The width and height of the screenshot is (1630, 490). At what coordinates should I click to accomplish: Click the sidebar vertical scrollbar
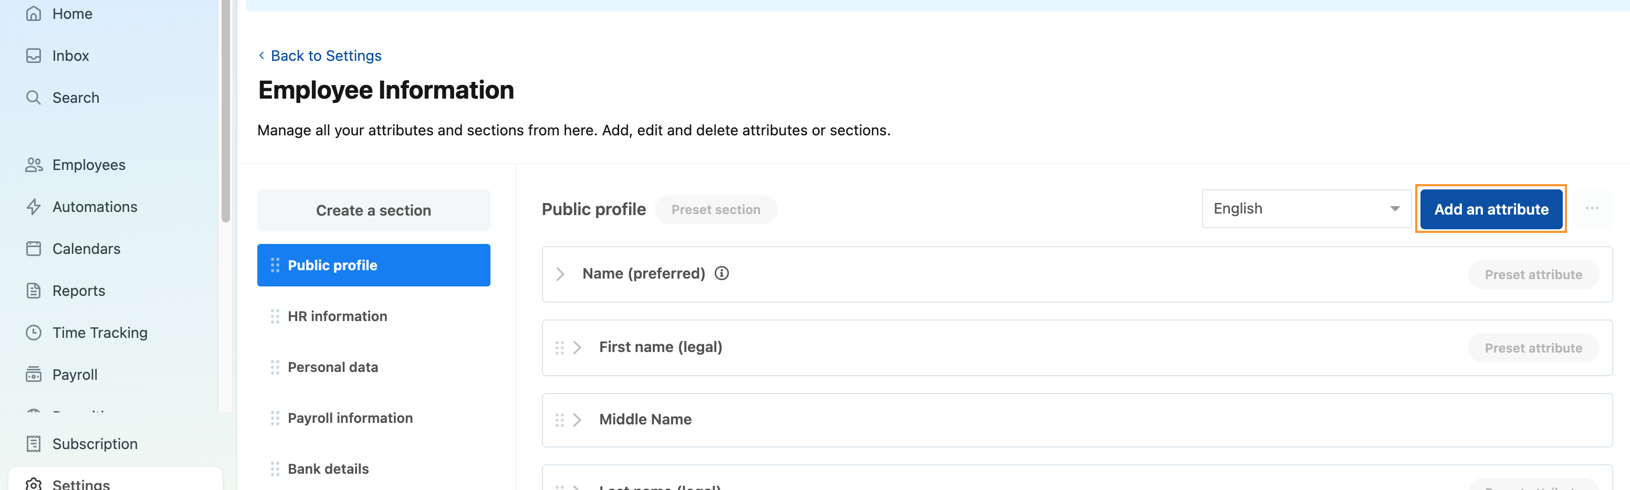pyautogui.click(x=225, y=111)
